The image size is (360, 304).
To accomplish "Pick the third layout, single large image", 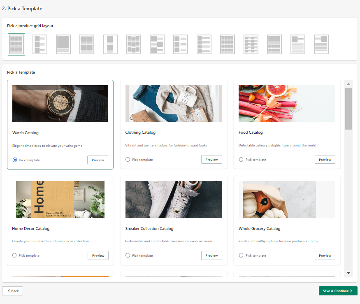I will 63,44.
